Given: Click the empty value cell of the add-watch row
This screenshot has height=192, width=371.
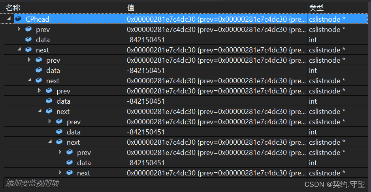Looking at the screenshot, I should coord(216,183).
